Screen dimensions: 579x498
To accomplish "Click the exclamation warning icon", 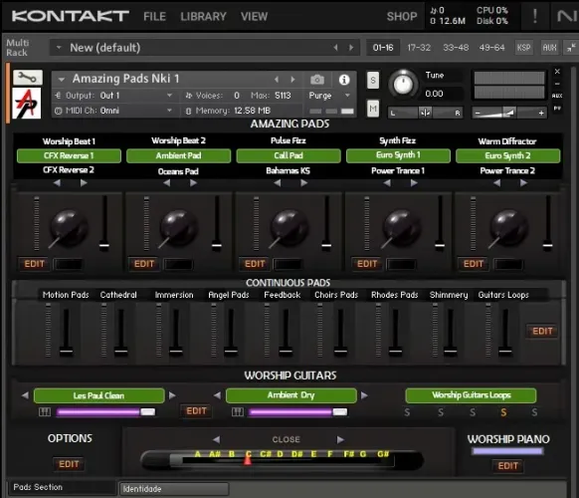I will point(534,16).
